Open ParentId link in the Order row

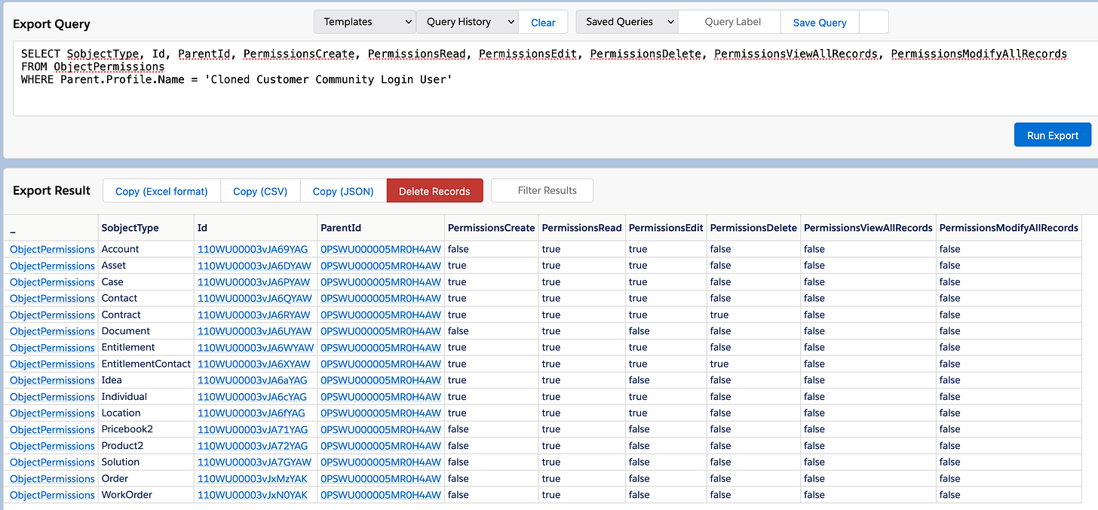click(381, 478)
